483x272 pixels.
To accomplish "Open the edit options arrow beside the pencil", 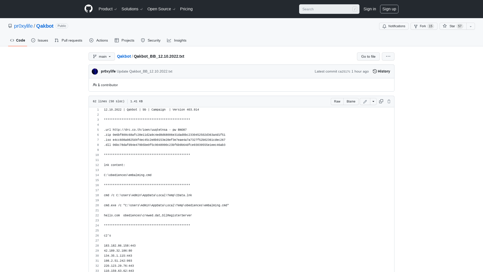I will pos(373,101).
